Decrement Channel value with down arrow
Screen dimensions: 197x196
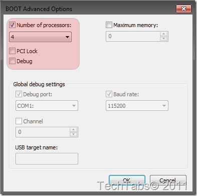tap(73, 134)
